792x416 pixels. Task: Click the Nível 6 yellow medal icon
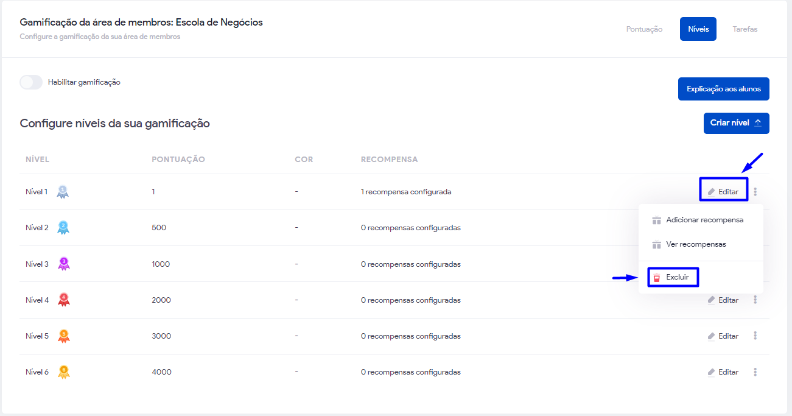[63, 372]
